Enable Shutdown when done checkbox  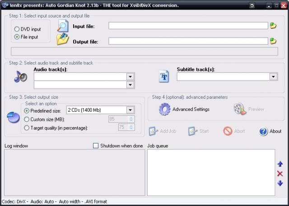click(96, 146)
